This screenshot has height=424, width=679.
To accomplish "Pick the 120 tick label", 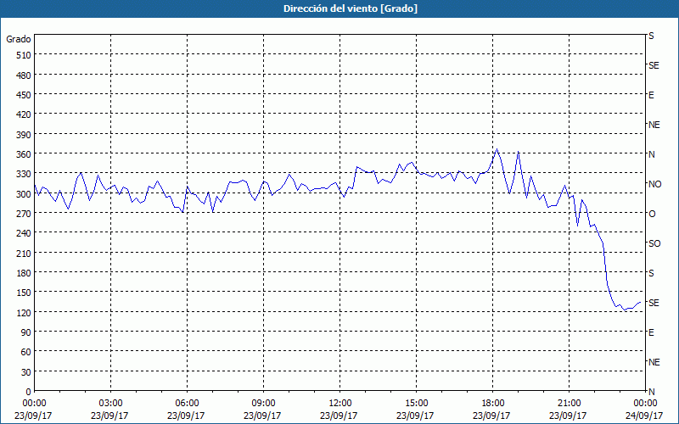I will [x=24, y=312].
